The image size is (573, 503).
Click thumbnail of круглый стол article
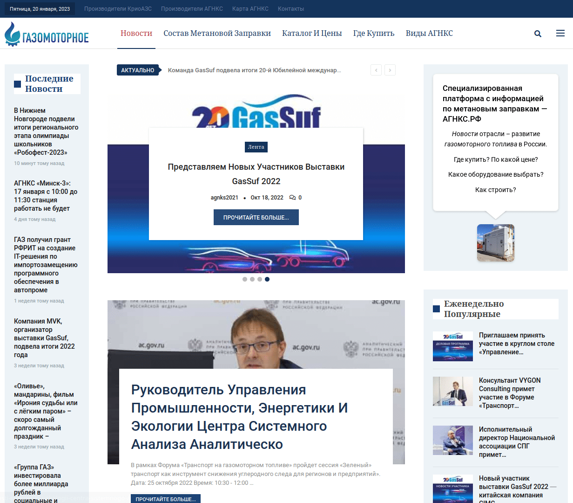click(x=453, y=346)
